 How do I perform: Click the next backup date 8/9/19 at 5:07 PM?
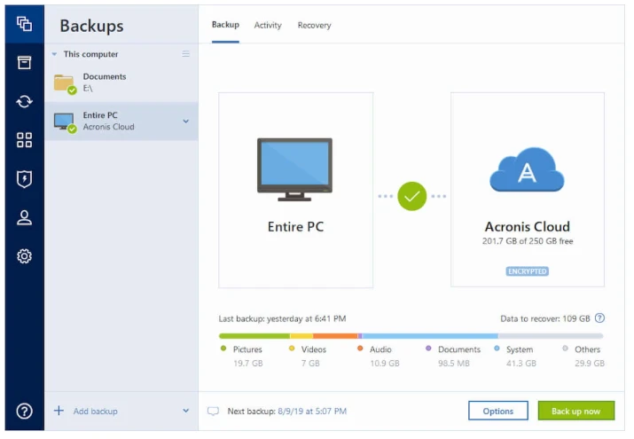coord(312,412)
